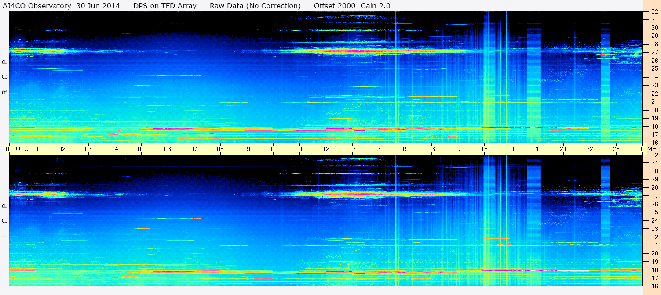661x295 pixels.
Task: Click the RCP polarization label on left
Action: 5,77
